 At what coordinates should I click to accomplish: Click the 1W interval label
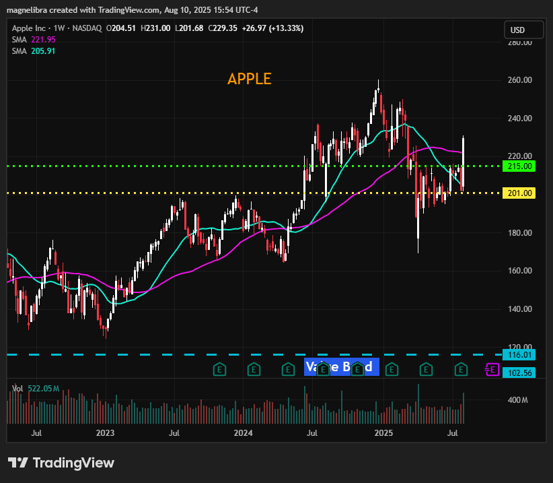pos(59,28)
